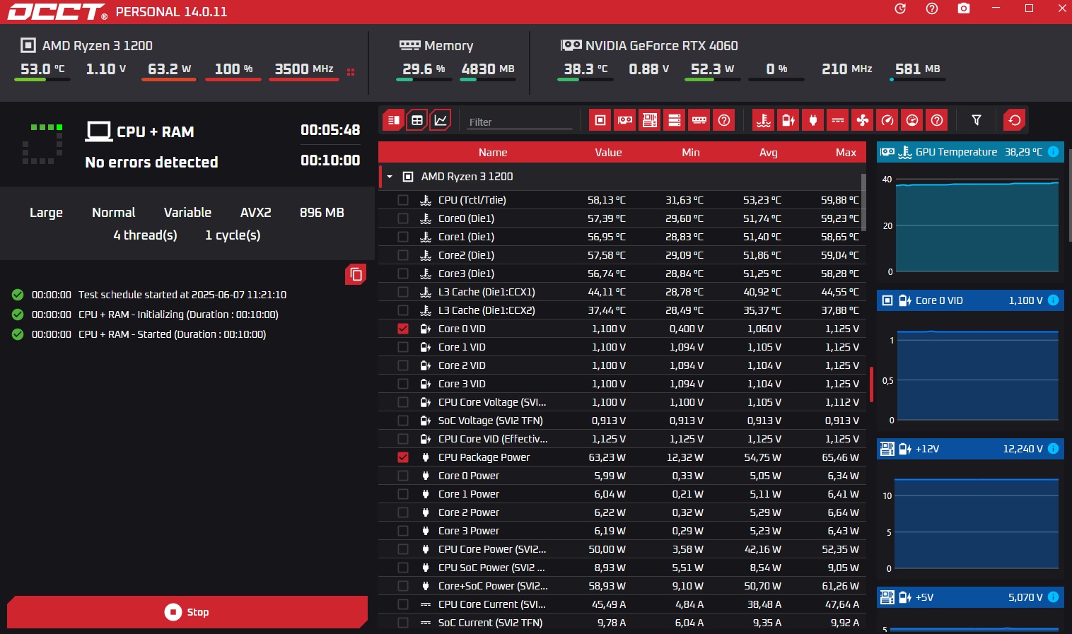Click the GPU Temperature graph title bar
The width and height of the screenshot is (1072, 634).
(970, 152)
